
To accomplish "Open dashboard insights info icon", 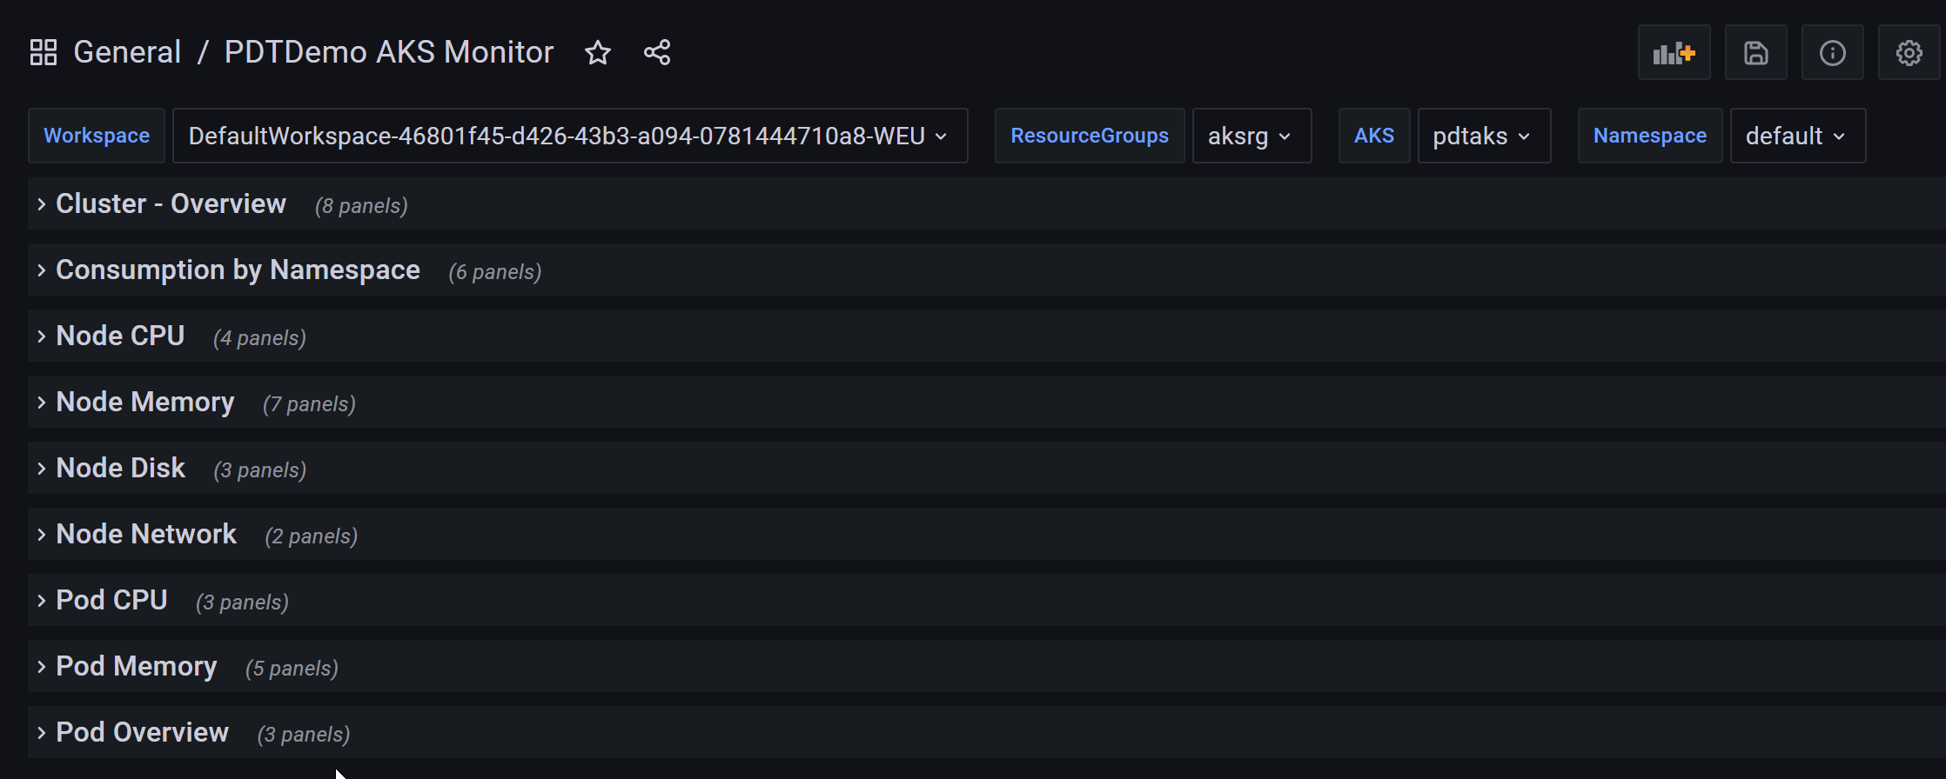I will (1832, 53).
